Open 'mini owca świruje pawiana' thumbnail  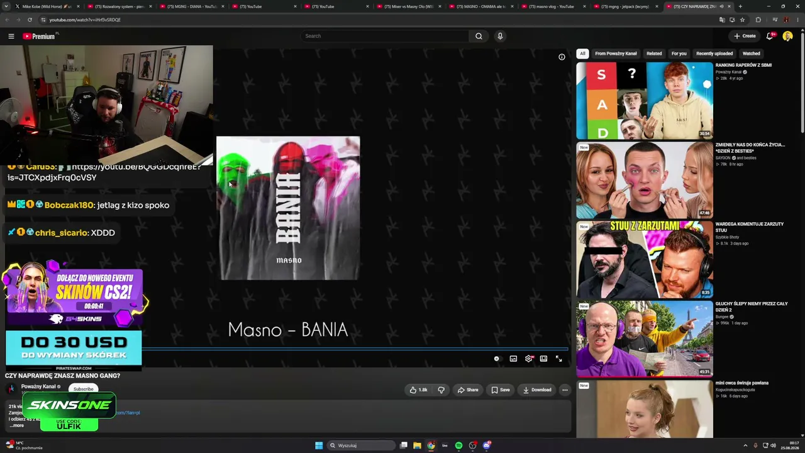point(645,409)
